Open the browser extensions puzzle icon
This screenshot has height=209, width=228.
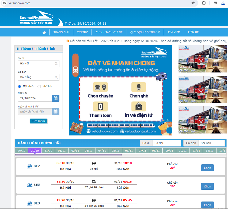click(x=204, y=3)
